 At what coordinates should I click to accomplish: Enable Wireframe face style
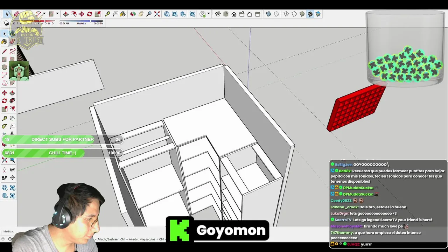286,14
